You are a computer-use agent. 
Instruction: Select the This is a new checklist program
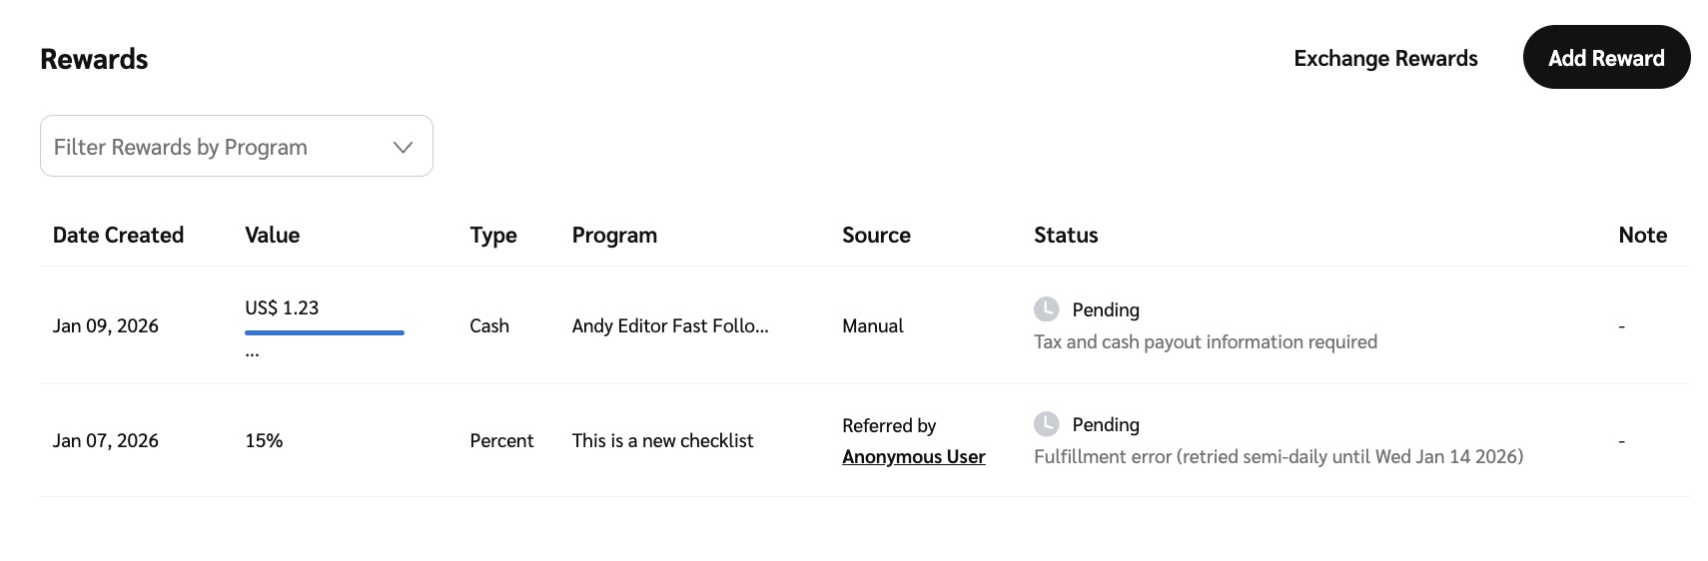click(x=662, y=441)
